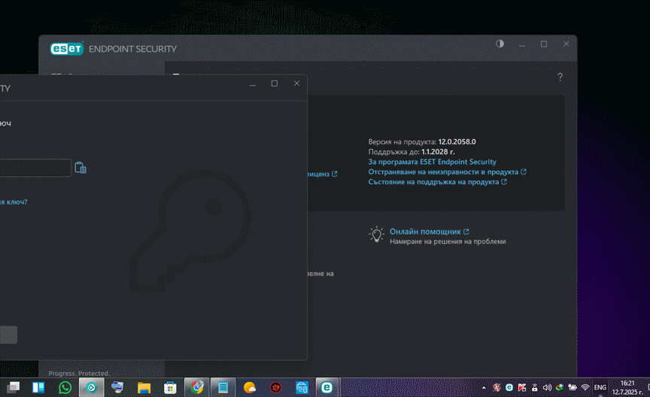Click the 'ключ?' help link in dialog
650x397 pixels.
14,202
